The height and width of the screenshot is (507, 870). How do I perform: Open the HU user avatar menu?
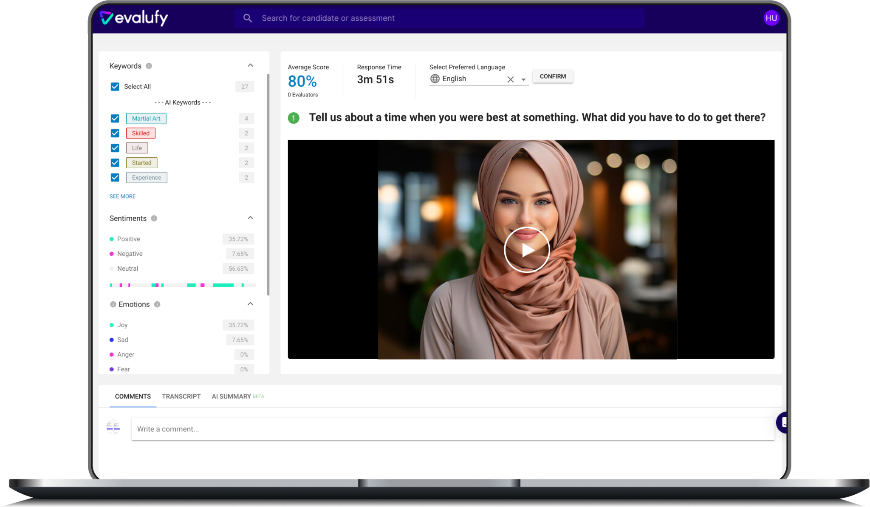(x=771, y=18)
